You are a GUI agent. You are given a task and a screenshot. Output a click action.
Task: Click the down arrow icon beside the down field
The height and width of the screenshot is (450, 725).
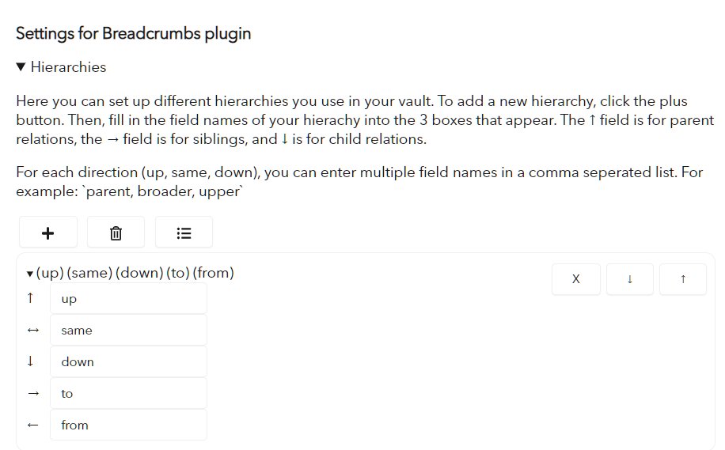[x=31, y=361]
